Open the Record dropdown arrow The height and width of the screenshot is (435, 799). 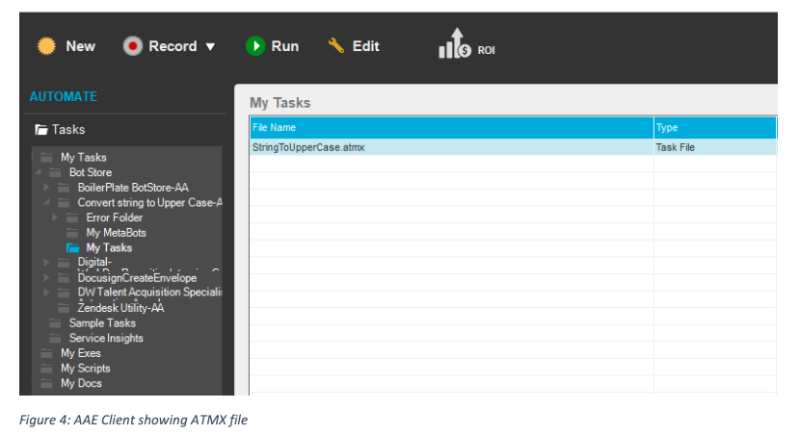pos(210,47)
